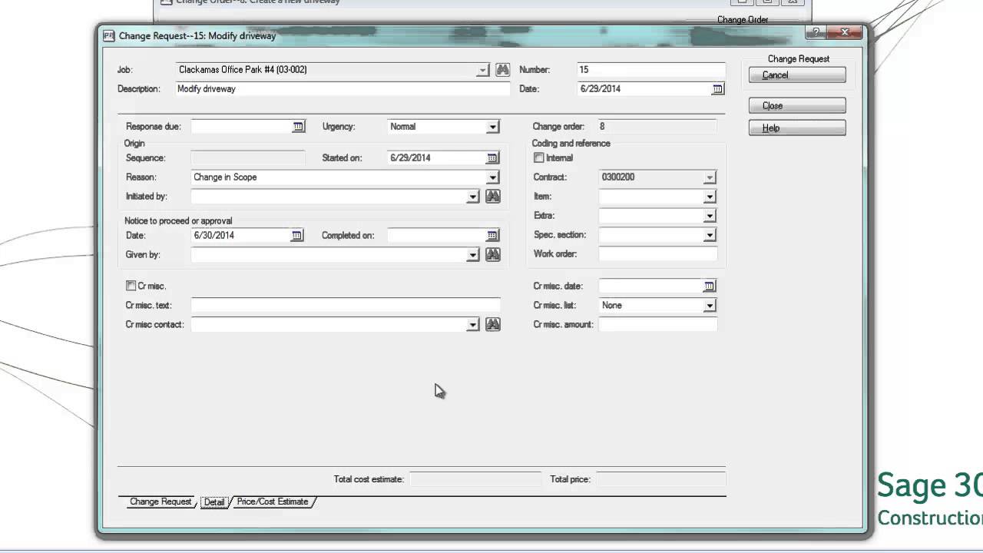Screen dimensions: 983x553
Task: Click the Initiated by lookup binoculars
Action: pos(493,197)
